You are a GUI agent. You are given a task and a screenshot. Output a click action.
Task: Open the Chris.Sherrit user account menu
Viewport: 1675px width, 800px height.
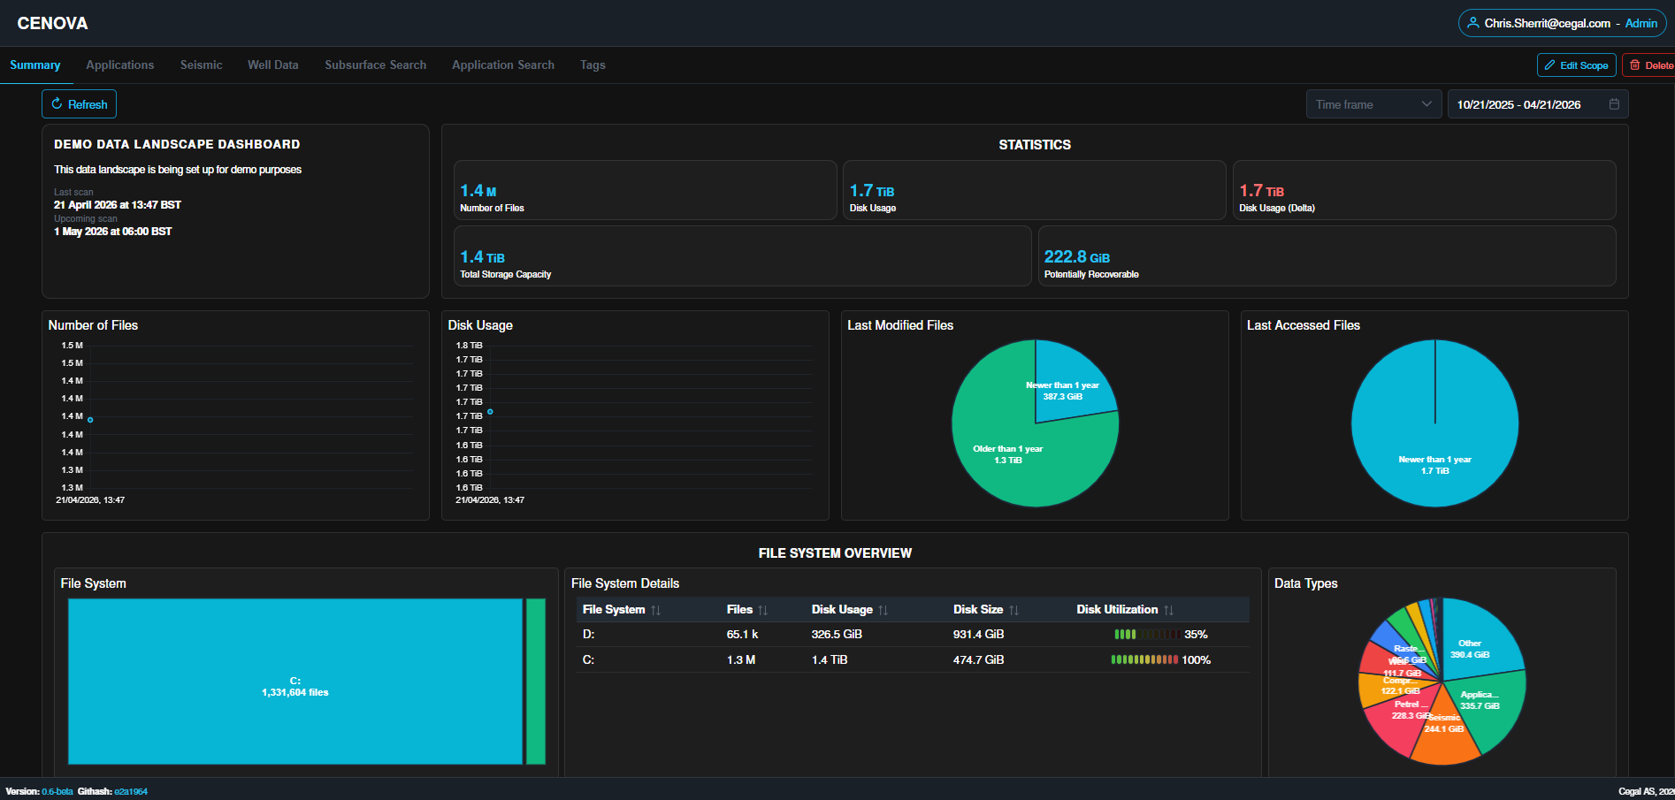tap(1562, 23)
